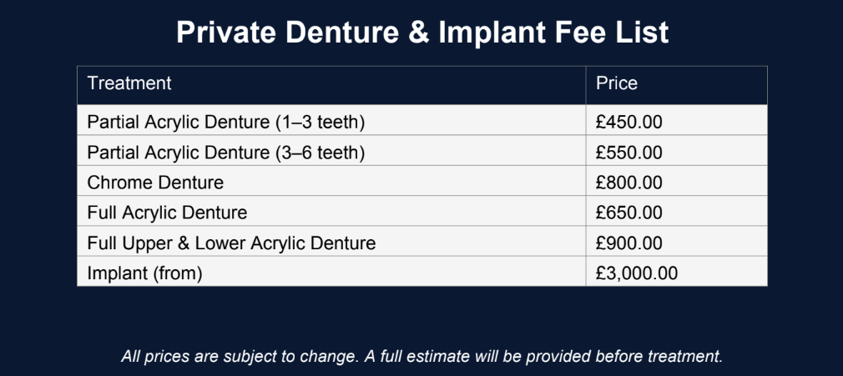Click the £550.00 price cell
Image resolution: width=843 pixels, height=376 pixels.
pos(629,153)
